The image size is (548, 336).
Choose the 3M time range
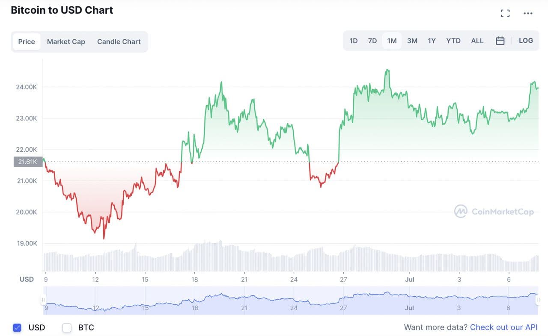[412, 41]
